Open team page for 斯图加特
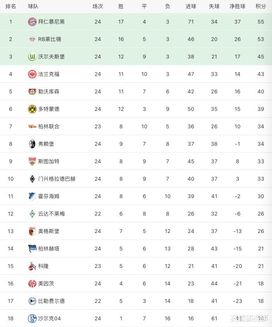The width and height of the screenshot is (272, 327). [49, 161]
